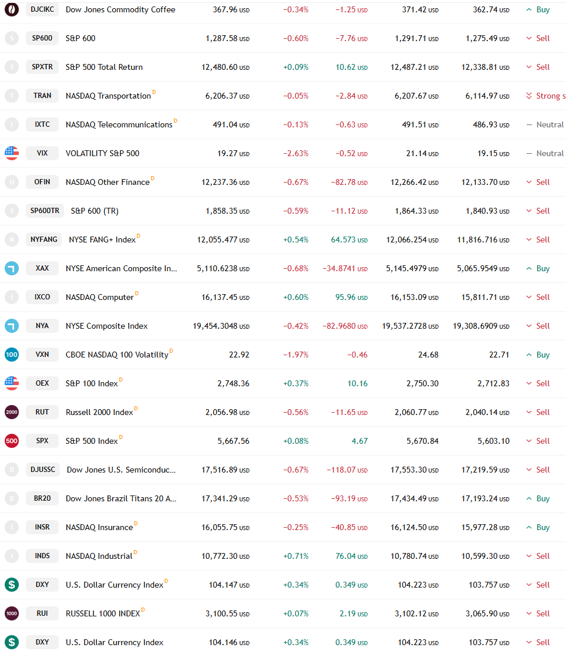This screenshot has height=651, width=566.
Task: Click the RUT 2000 logo icon
Action: tap(12, 412)
